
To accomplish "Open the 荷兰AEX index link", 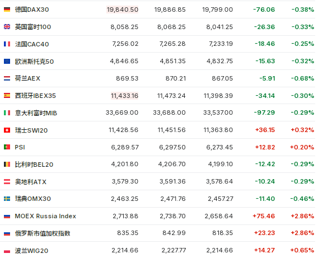I will tap(27, 78).
